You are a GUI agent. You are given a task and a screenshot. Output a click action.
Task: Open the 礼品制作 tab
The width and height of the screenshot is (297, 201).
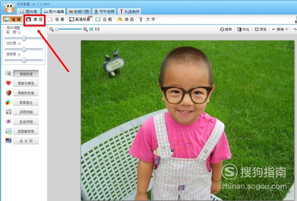[129, 12]
